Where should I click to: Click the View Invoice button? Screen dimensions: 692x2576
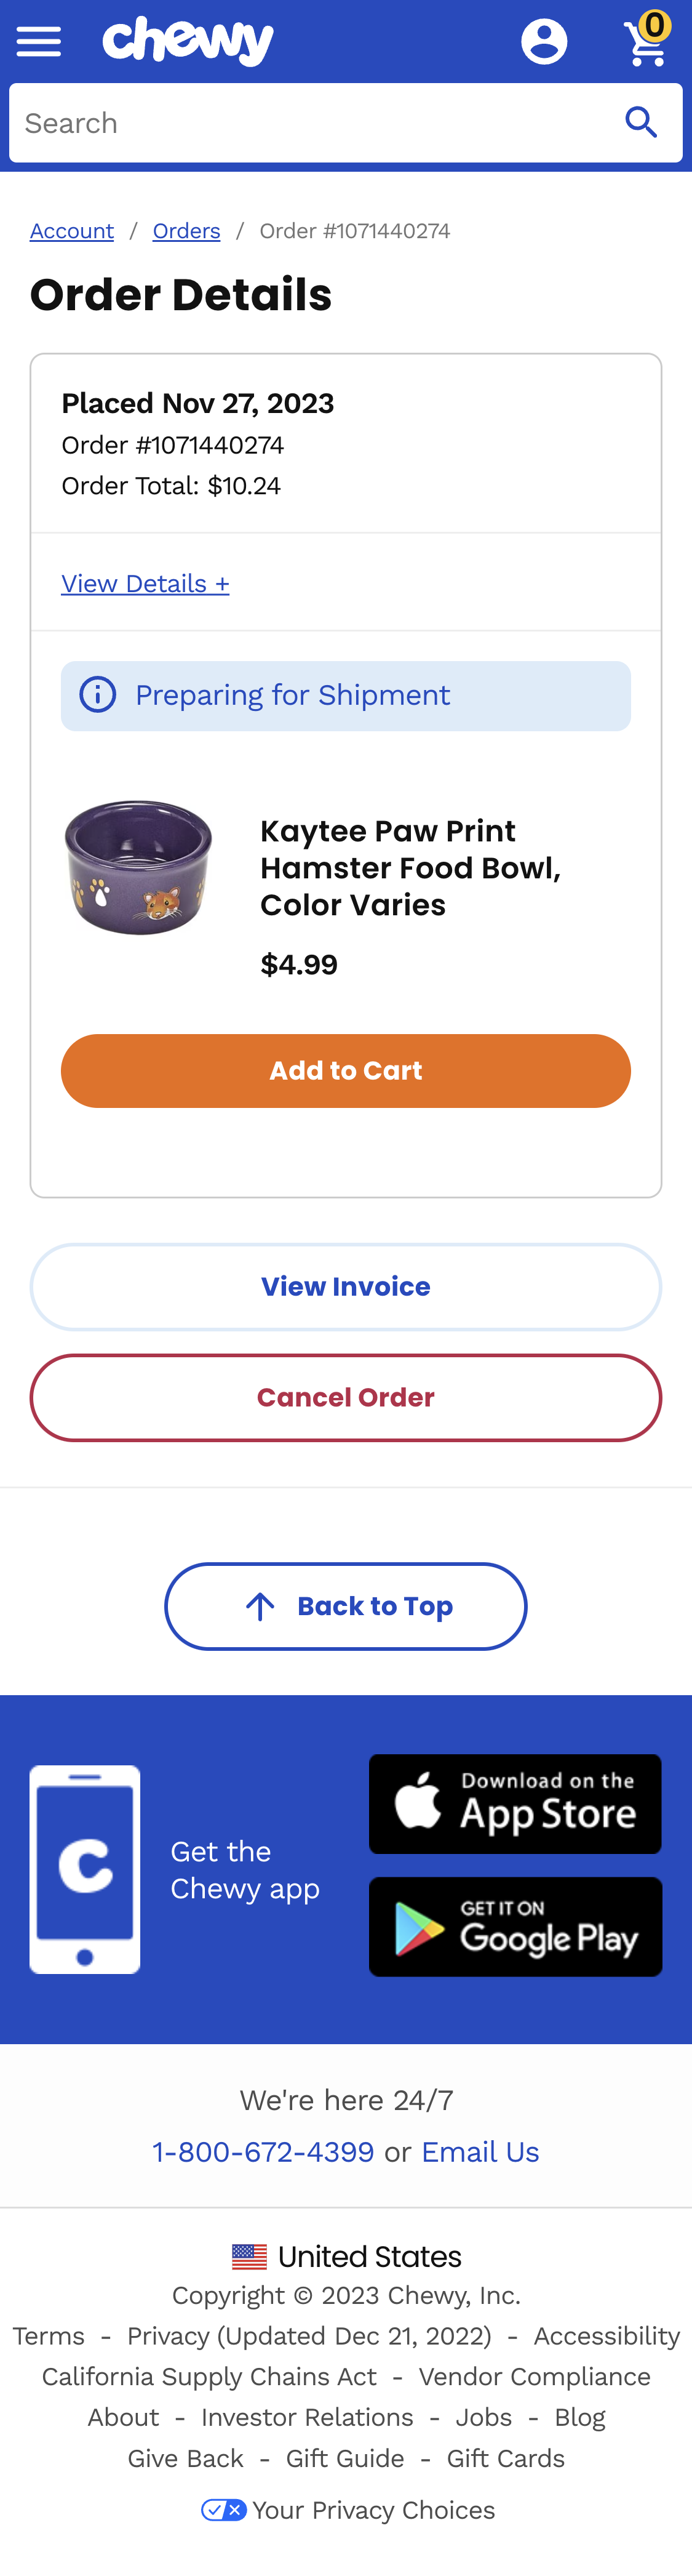[x=346, y=1286]
